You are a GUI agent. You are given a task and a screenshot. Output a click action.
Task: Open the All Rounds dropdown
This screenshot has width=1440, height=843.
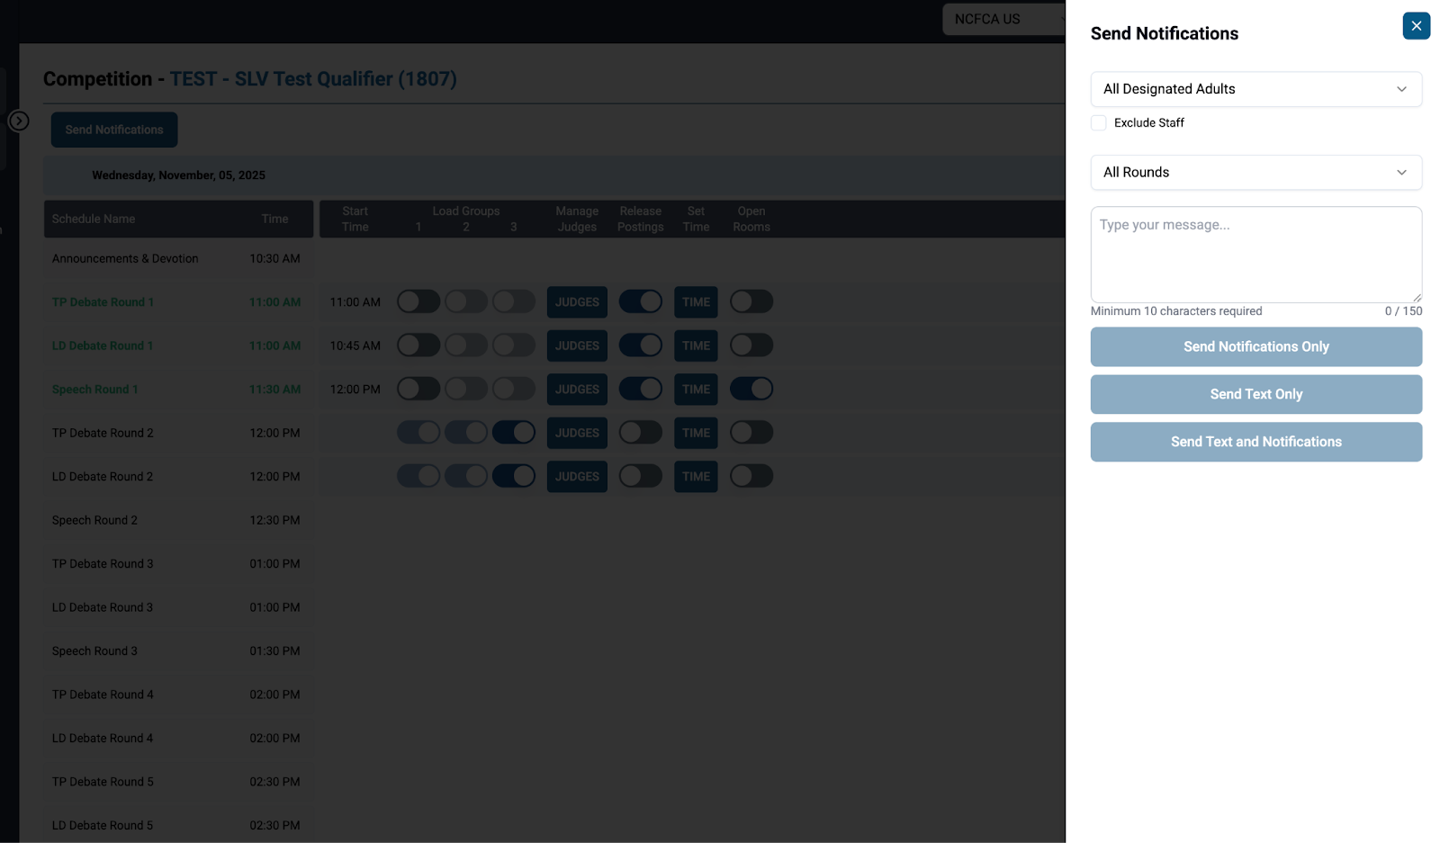click(1255, 173)
